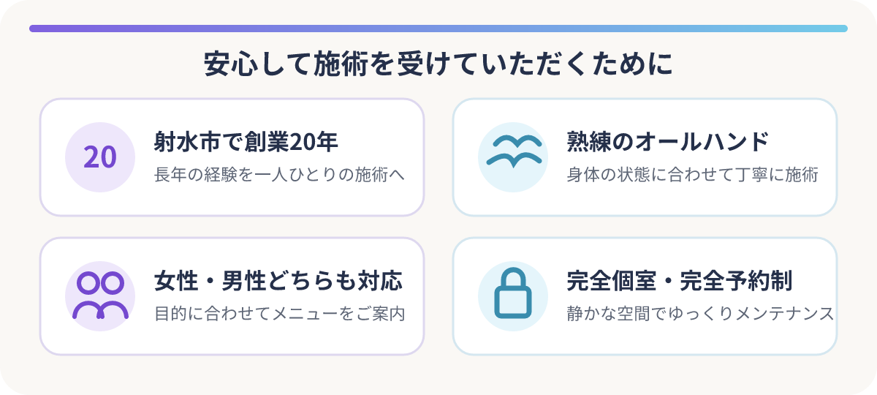Click the purple end of the gradient bar

pyautogui.click(x=37, y=29)
